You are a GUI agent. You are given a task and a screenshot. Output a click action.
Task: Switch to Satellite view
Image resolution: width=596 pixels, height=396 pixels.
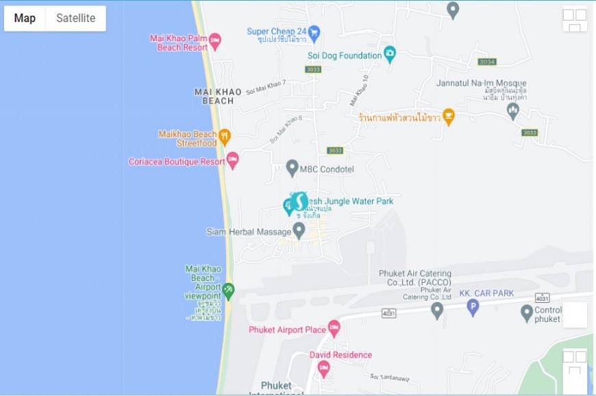click(75, 18)
